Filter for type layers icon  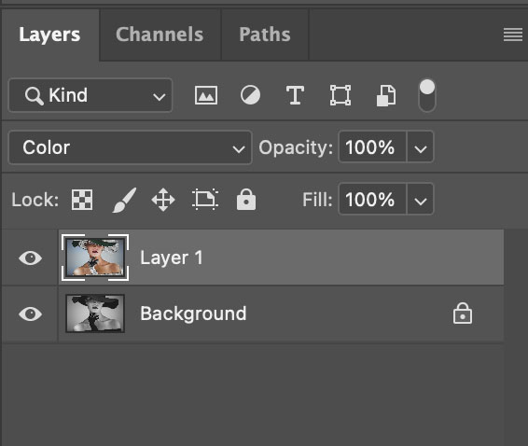295,95
